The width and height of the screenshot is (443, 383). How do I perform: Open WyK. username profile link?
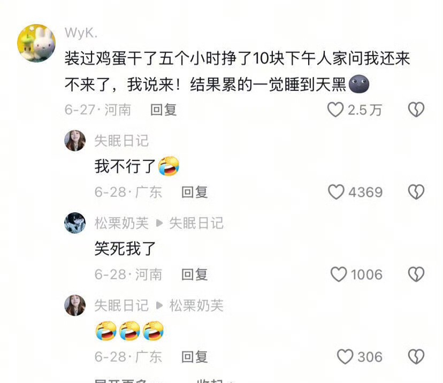(x=81, y=33)
